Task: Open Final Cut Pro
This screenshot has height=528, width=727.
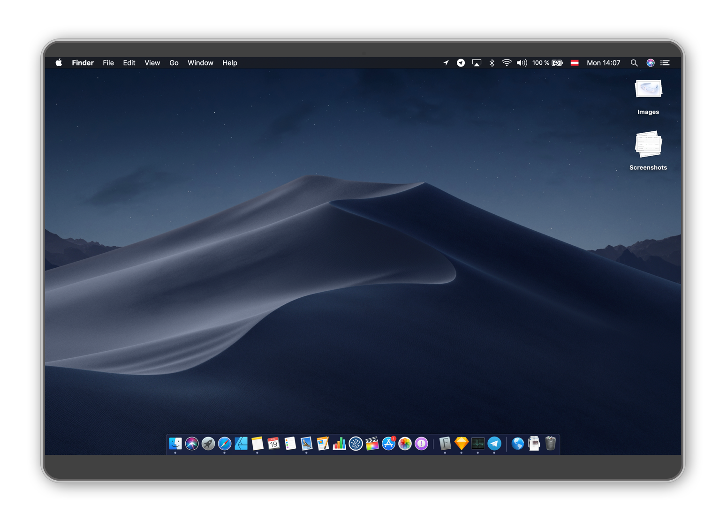Action: [x=372, y=444]
